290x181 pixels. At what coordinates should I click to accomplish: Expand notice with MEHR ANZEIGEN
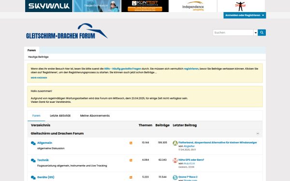(x=39, y=78)
